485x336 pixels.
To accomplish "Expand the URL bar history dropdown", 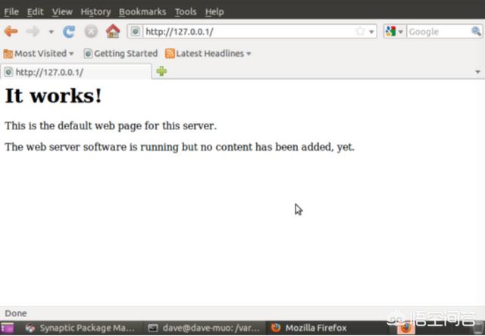I will (x=371, y=32).
